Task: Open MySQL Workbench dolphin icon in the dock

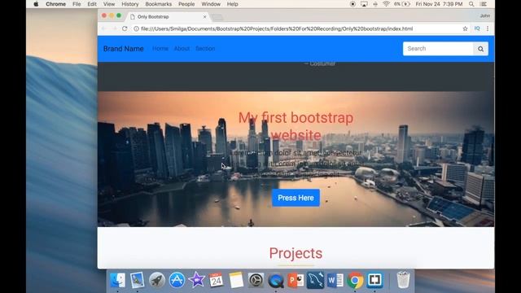Action: [x=315, y=280]
